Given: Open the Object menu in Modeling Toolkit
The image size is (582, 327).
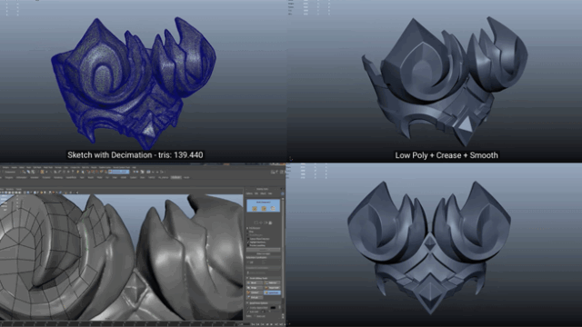Looking at the screenshot, I should tap(263, 193).
